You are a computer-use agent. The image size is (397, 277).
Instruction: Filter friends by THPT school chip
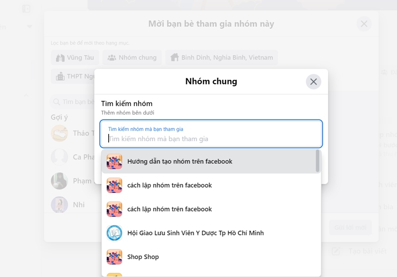tap(73, 76)
